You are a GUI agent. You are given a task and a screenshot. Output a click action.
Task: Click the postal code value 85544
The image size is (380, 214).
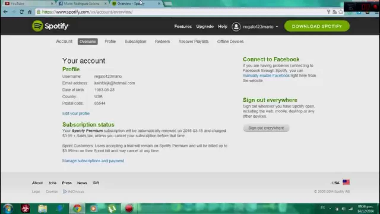point(100,103)
